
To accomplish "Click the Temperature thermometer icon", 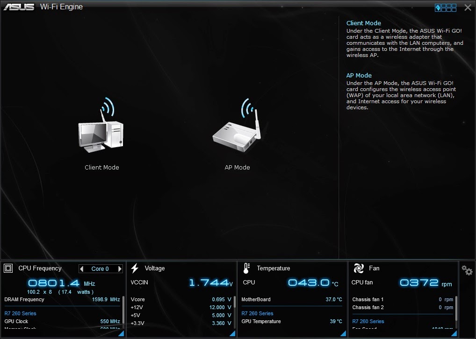I will pyautogui.click(x=246, y=268).
